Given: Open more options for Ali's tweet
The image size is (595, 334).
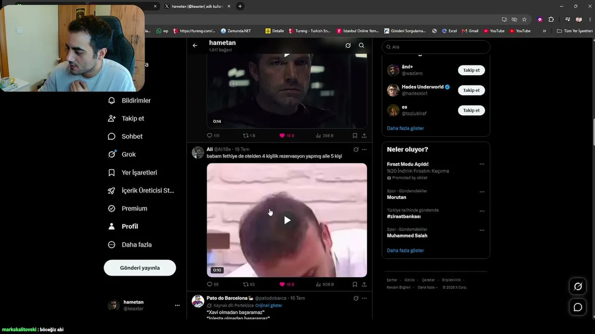Looking at the screenshot, I should coord(364,149).
